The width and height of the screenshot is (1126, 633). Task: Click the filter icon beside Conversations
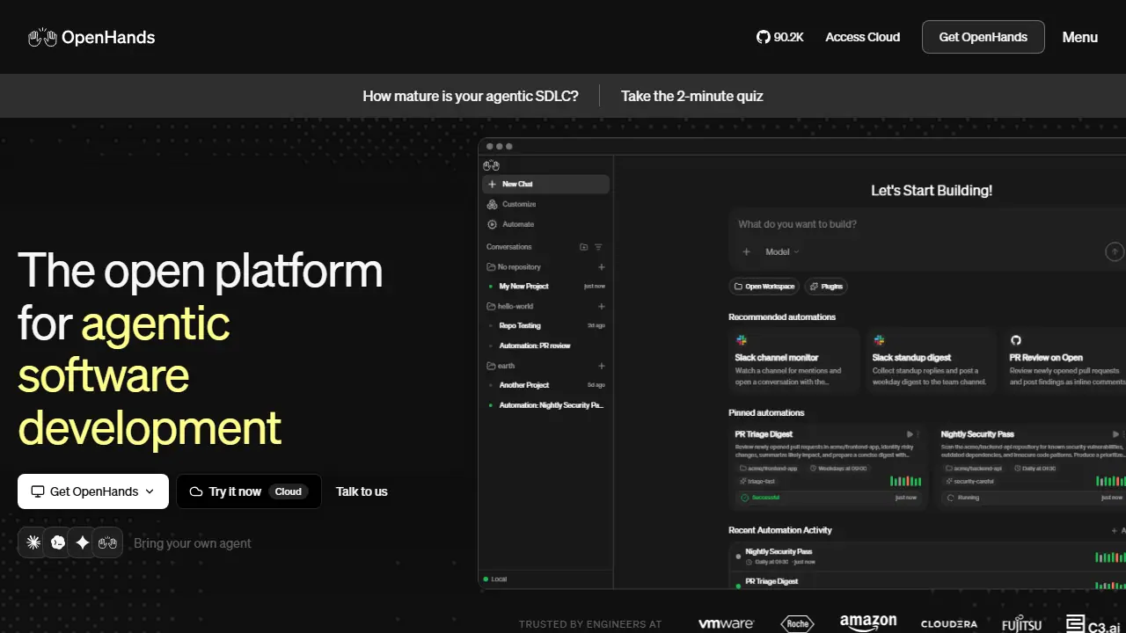pos(598,247)
